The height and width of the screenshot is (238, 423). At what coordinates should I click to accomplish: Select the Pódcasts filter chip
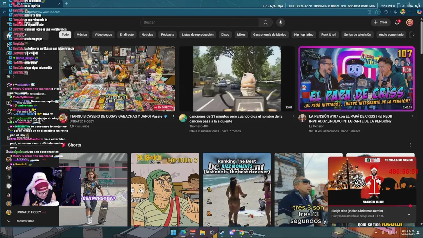point(168,35)
